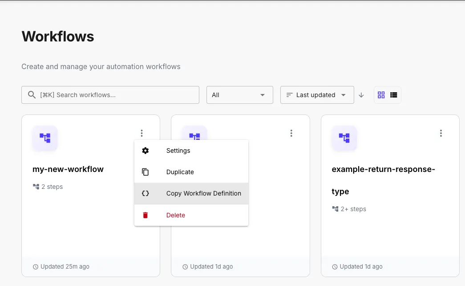Open the Last updated sort dropdown

(317, 94)
